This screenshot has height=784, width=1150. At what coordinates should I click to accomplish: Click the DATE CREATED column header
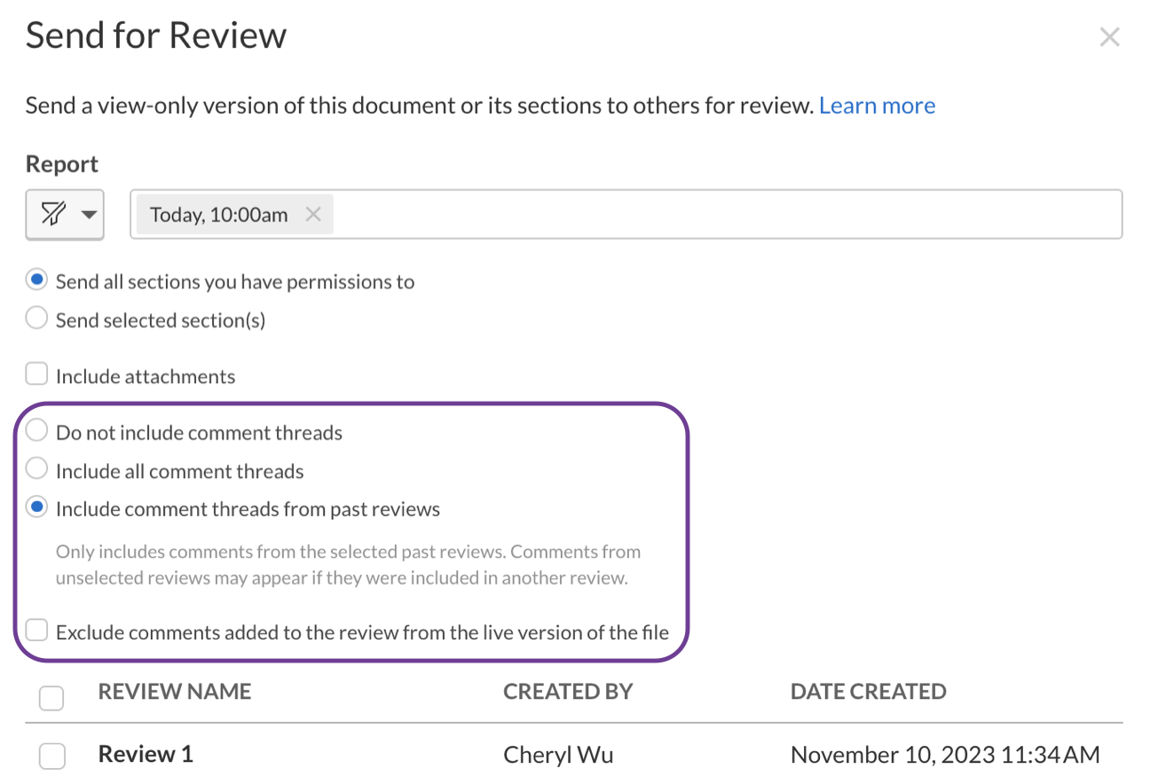868,691
